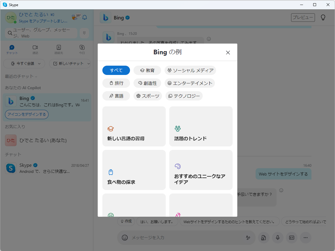Select the すべて filter chip
Screen dimensions: 335x251
point(116,70)
